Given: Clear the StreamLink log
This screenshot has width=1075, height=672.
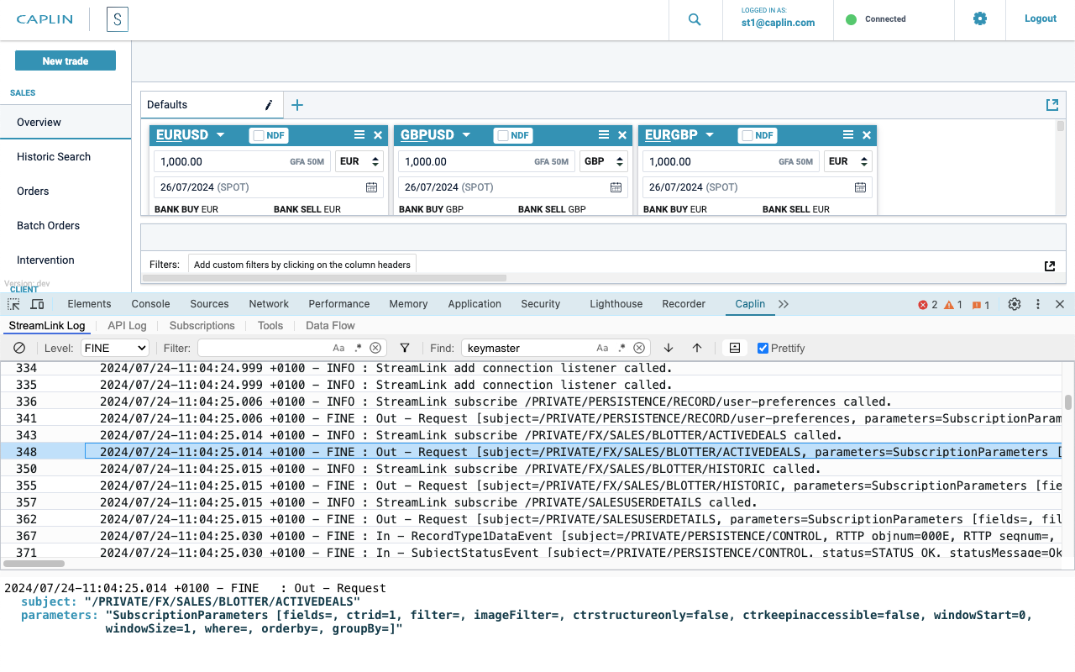Looking at the screenshot, I should (19, 348).
